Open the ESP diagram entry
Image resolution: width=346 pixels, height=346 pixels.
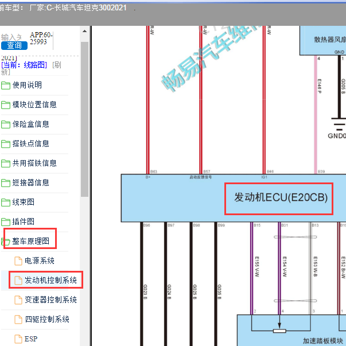31,339
